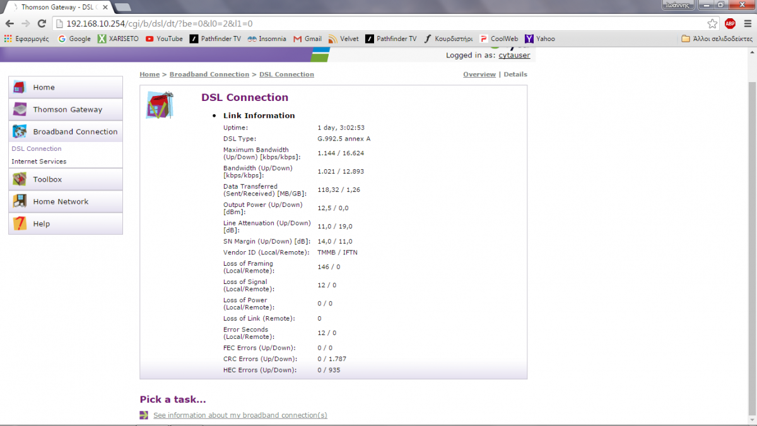
Task: Click the Toolbox sidebar icon
Action: tap(20, 179)
